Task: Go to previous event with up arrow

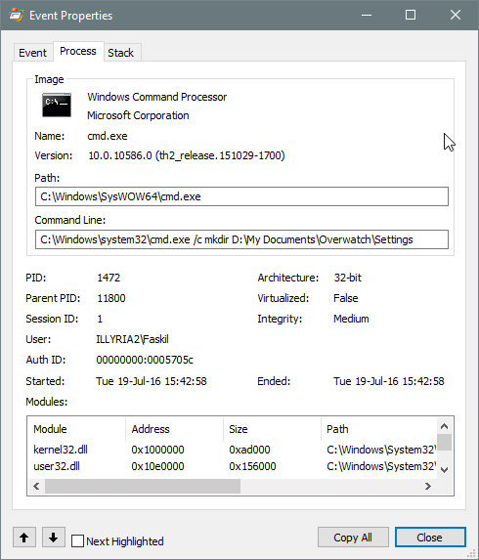Action: tap(24, 537)
